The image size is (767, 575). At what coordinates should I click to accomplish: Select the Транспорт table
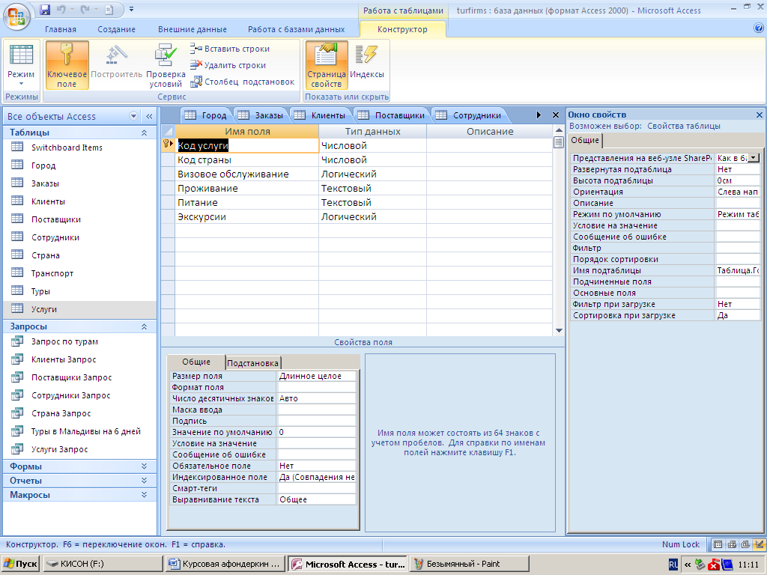[79, 273]
